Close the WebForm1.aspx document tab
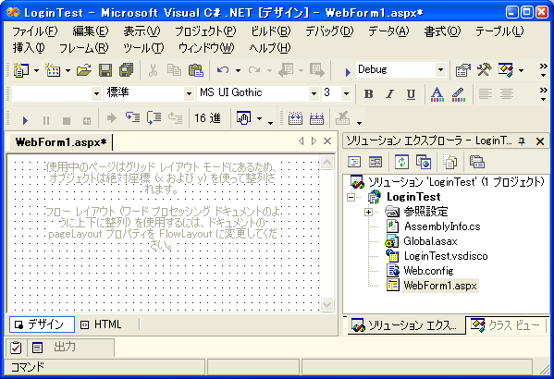Image resolution: width=554 pixels, height=379 pixels. pyautogui.click(x=327, y=141)
